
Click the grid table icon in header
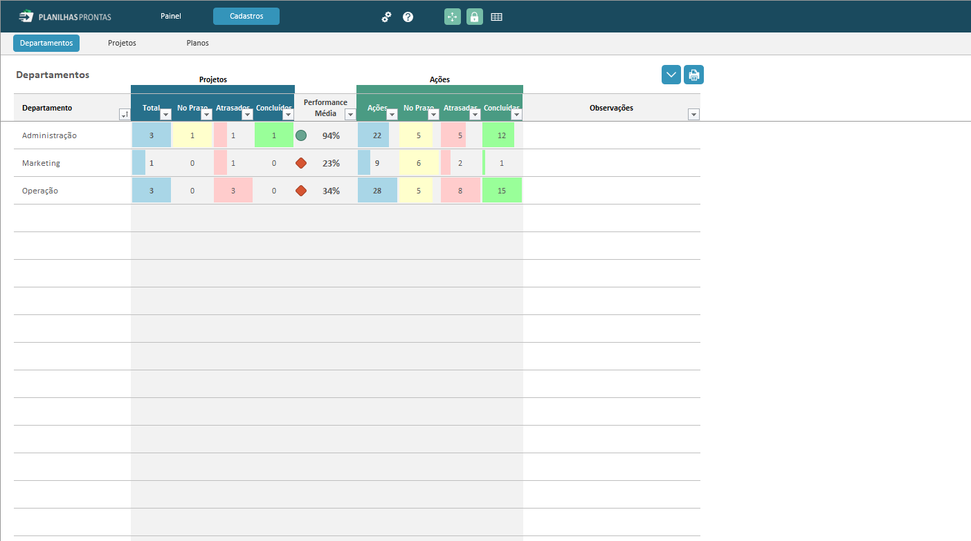(x=496, y=17)
